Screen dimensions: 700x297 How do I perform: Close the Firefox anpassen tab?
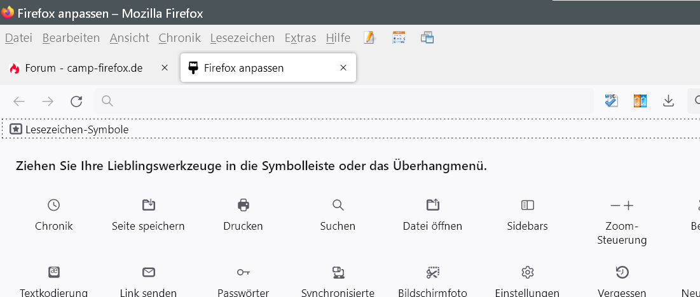[343, 68]
